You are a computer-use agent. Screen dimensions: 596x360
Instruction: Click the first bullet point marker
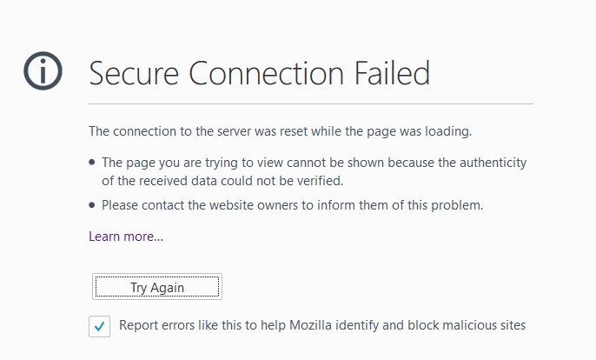(92, 163)
